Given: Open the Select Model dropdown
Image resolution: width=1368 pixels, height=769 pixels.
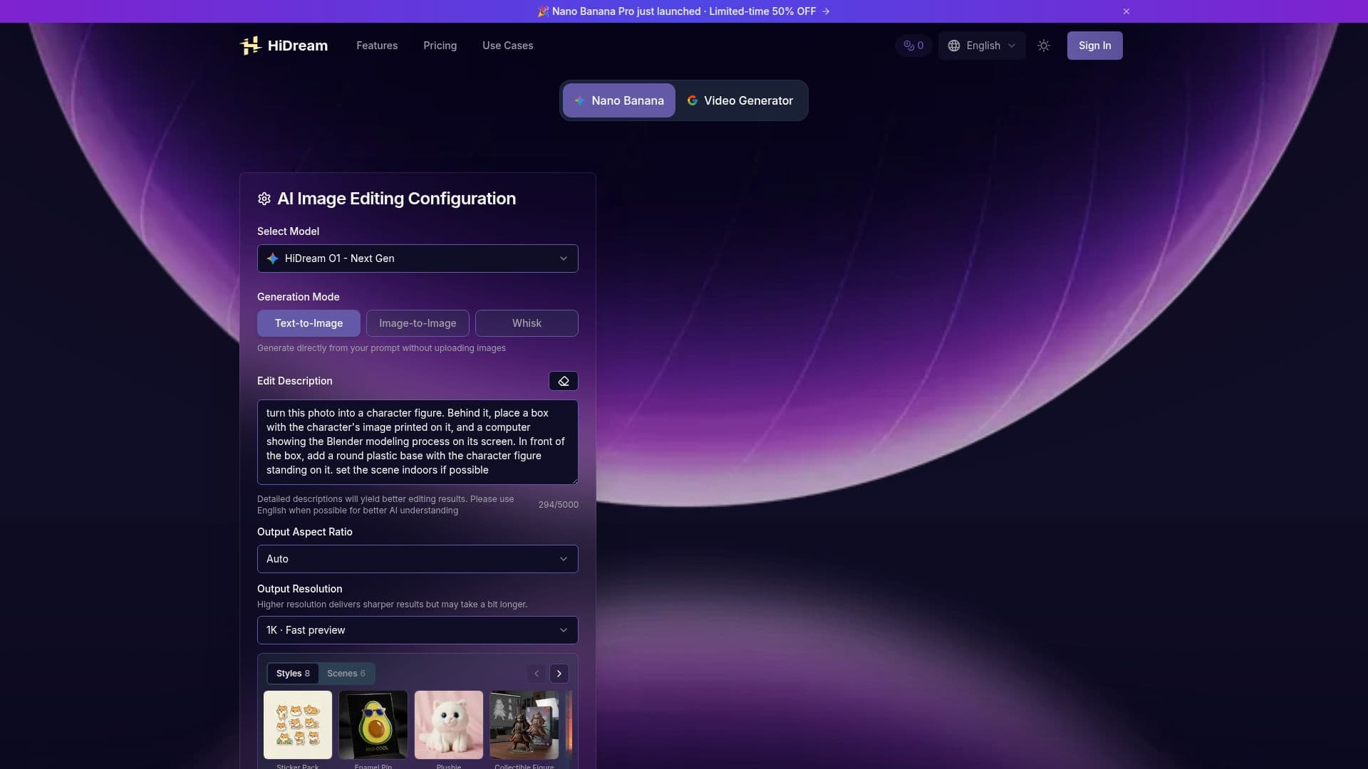Looking at the screenshot, I should point(418,258).
